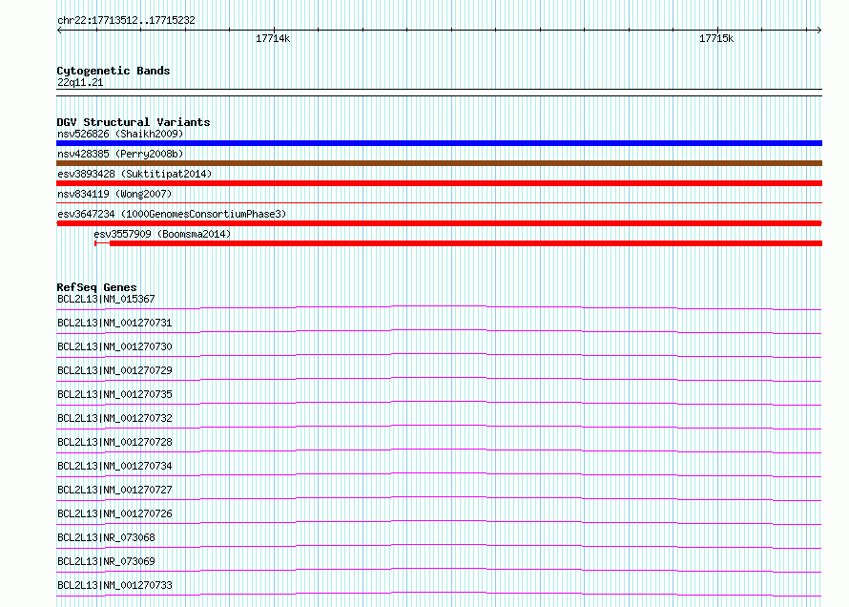Select the Cytogenetic Bands track title

tap(114, 71)
